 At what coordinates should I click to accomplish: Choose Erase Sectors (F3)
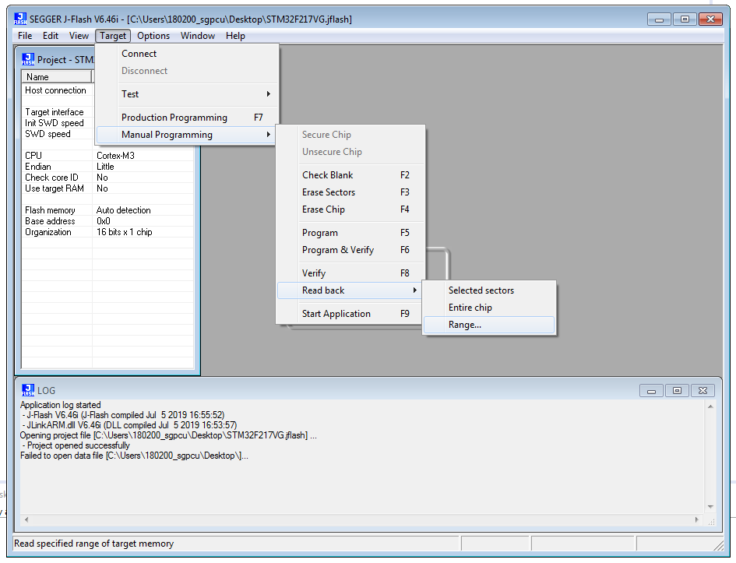350,192
